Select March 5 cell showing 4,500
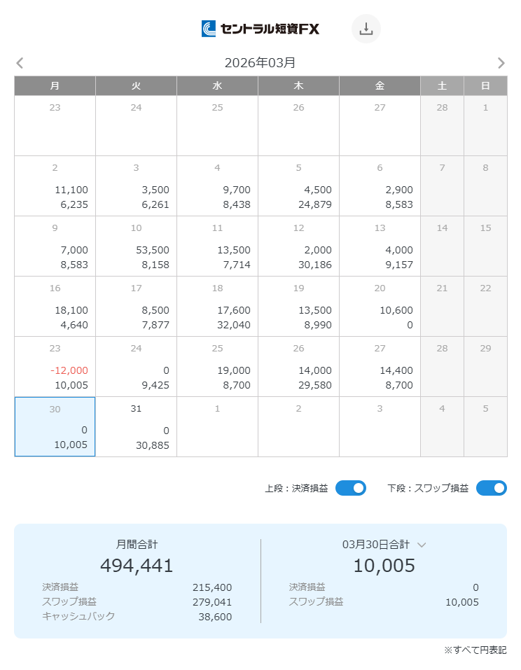 (x=298, y=186)
